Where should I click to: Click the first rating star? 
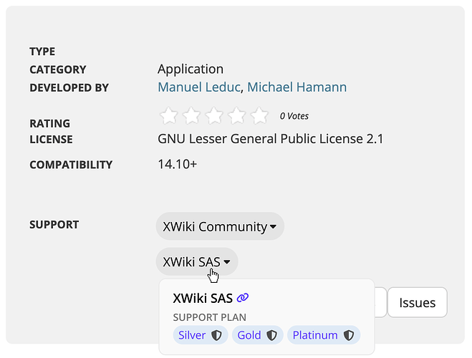tap(168, 115)
